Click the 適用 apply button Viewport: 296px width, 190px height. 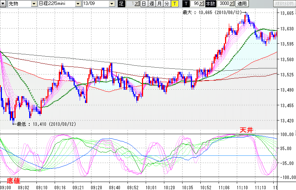point(242,4)
